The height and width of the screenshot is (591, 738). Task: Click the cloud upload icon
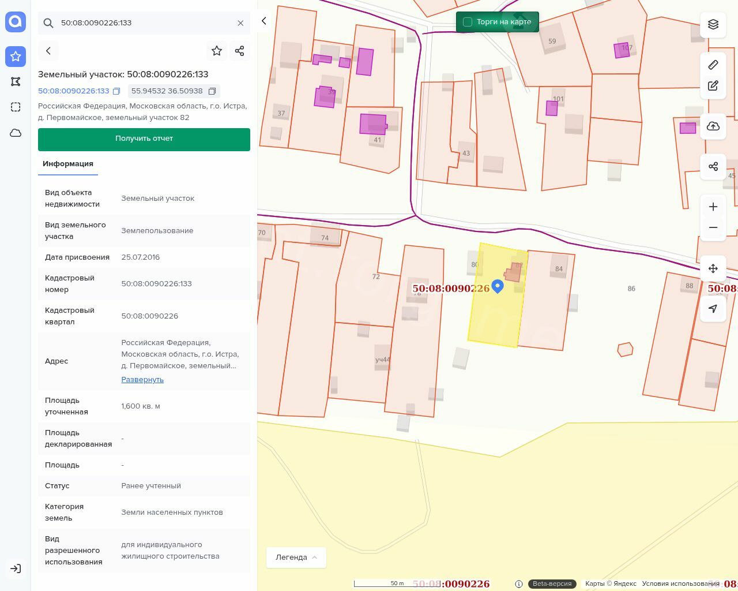713,126
